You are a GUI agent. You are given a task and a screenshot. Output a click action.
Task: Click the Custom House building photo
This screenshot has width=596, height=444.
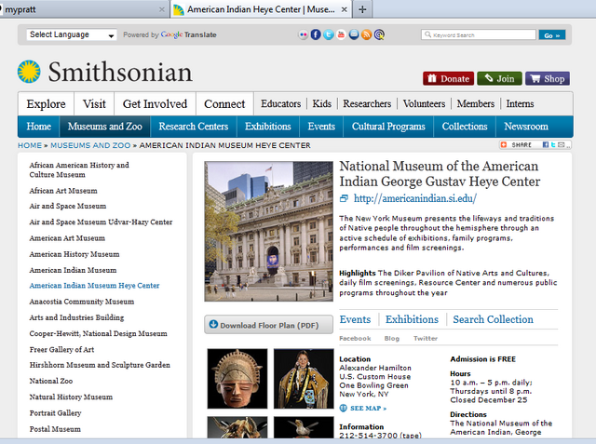coord(269,231)
